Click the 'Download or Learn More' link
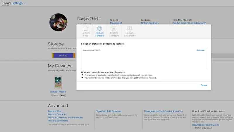This screenshot has height=132, width=234. click(205, 125)
